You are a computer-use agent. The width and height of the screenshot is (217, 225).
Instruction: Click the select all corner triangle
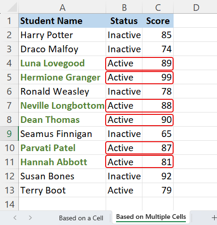tap(12, 7)
